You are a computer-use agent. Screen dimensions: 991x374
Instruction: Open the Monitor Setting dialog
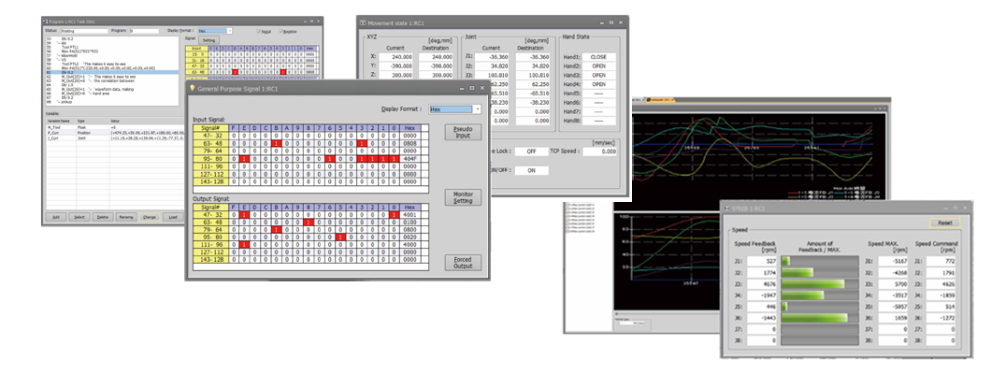463,197
